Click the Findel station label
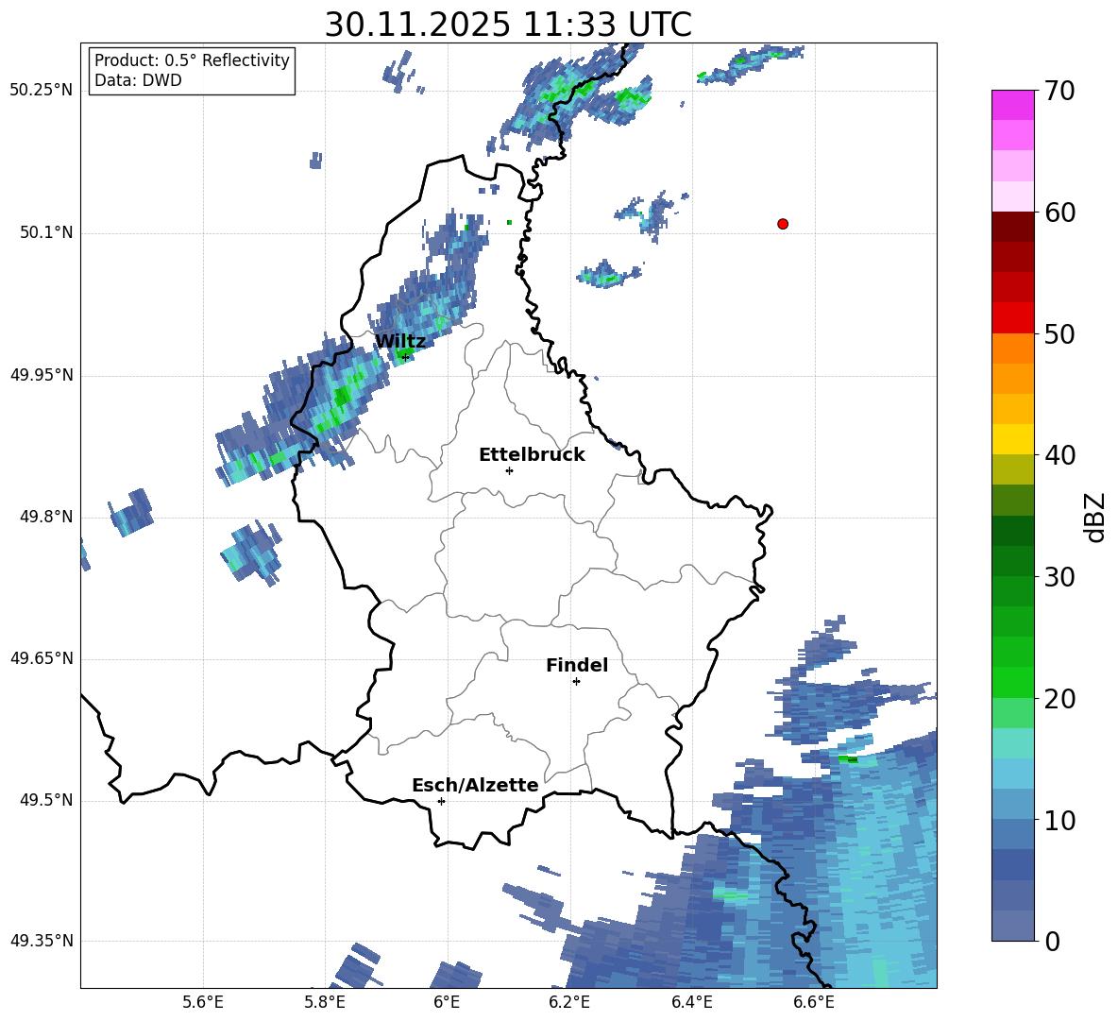This screenshot has height=1021, width=1118. tap(577, 665)
